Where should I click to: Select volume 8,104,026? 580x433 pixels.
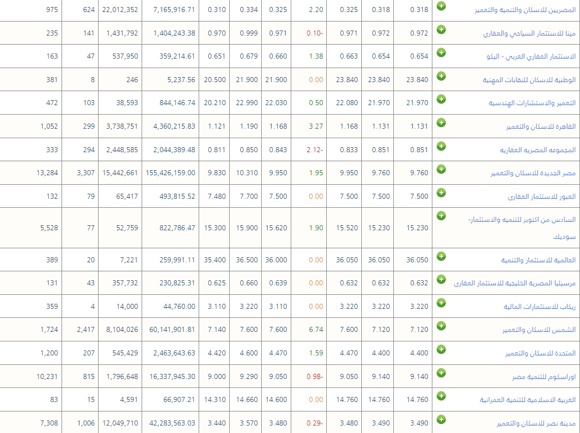pos(122,329)
